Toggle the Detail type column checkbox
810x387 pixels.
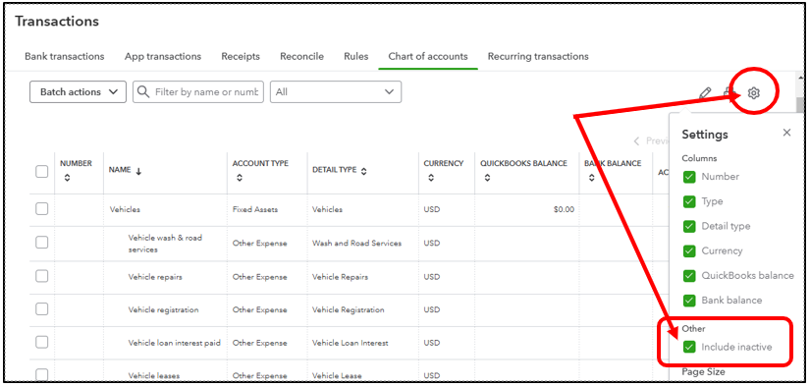tap(689, 226)
